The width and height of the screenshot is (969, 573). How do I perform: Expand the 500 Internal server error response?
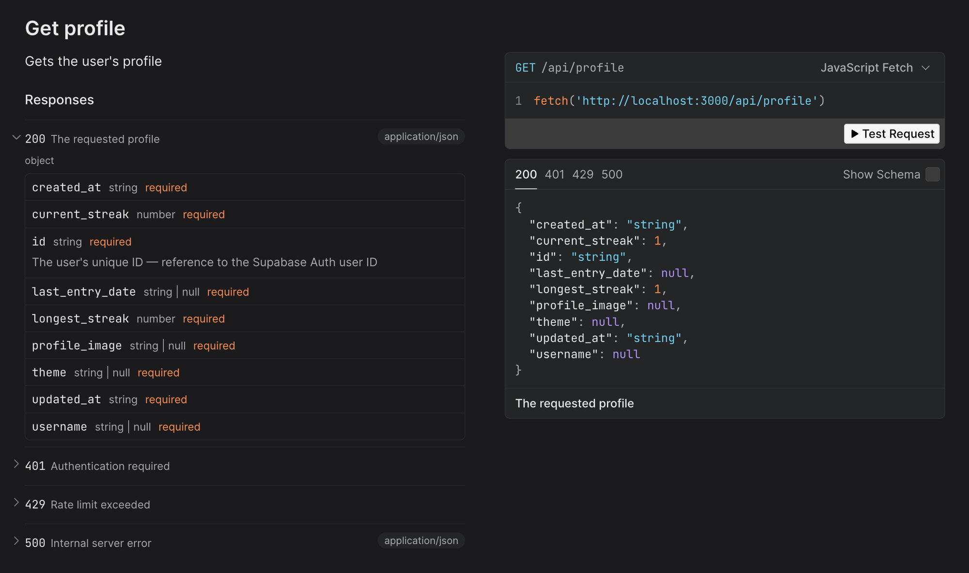click(16, 541)
